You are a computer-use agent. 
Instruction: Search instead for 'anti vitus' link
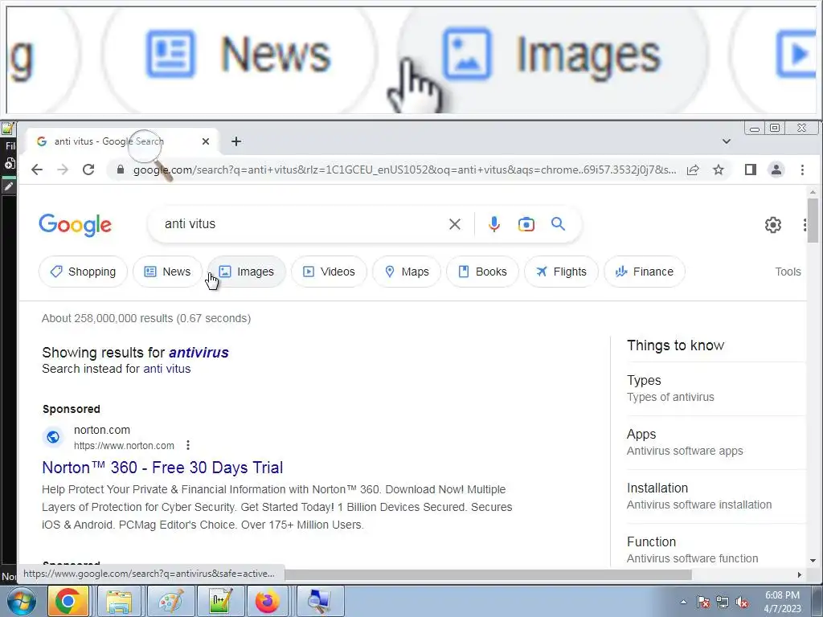point(166,369)
